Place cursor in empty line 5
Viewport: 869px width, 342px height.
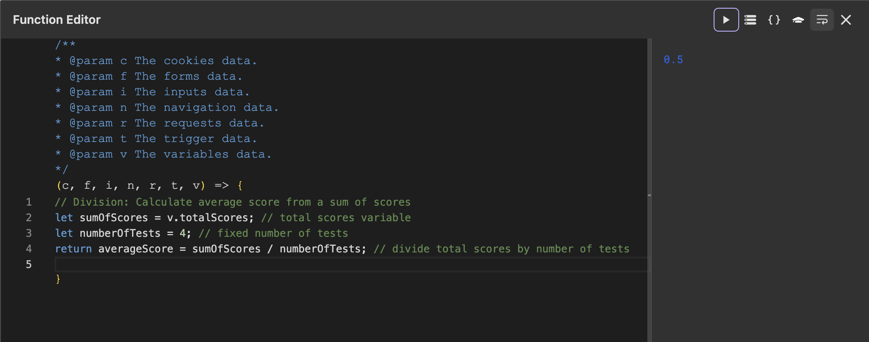click(x=351, y=264)
